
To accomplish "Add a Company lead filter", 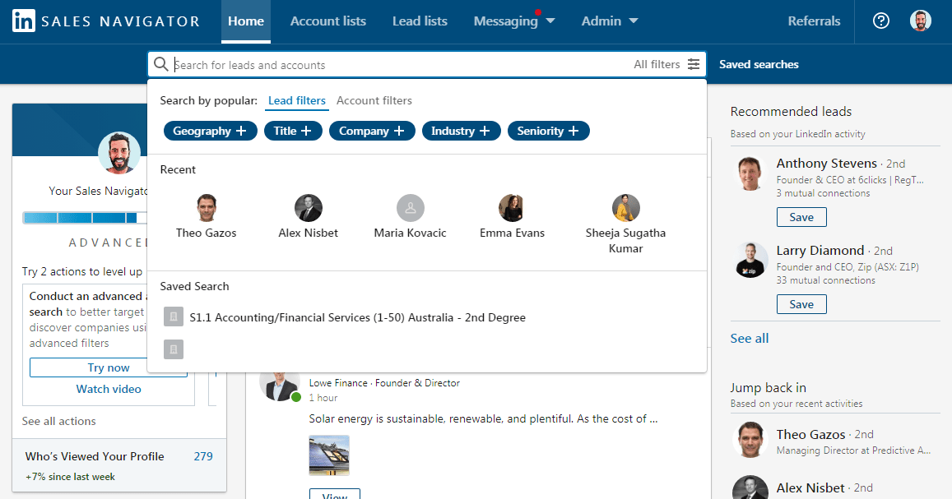I will point(372,131).
